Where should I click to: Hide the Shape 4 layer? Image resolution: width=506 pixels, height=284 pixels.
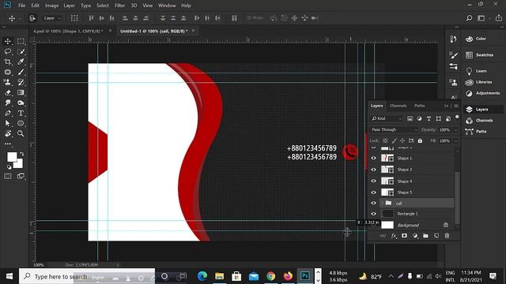pos(374,181)
